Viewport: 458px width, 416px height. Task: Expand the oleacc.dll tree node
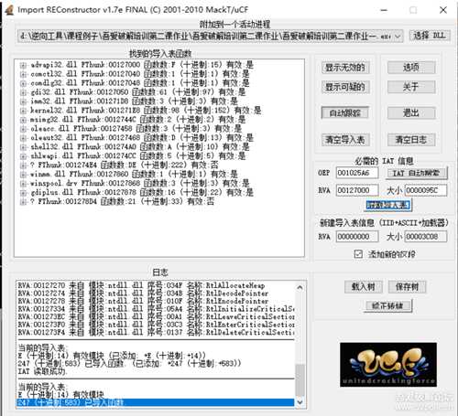[23, 129]
